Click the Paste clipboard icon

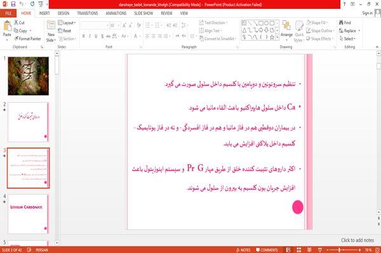click(x=7, y=26)
